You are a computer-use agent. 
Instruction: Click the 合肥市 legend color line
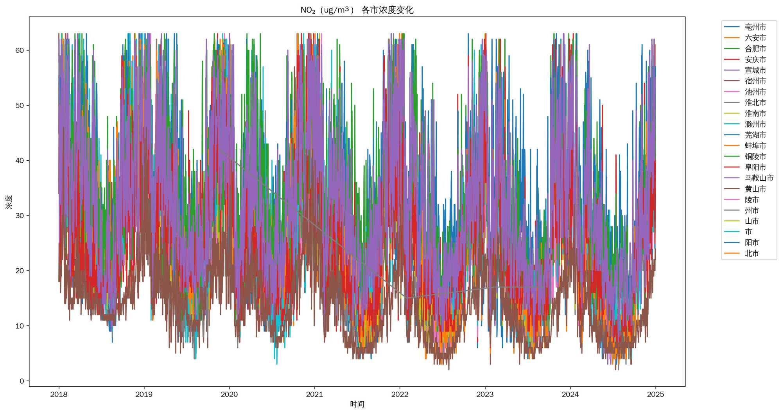(732, 48)
